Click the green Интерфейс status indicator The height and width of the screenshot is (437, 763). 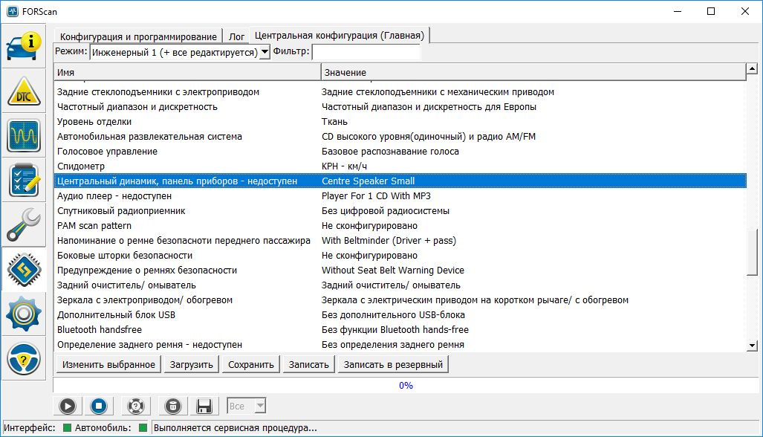click(x=67, y=428)
